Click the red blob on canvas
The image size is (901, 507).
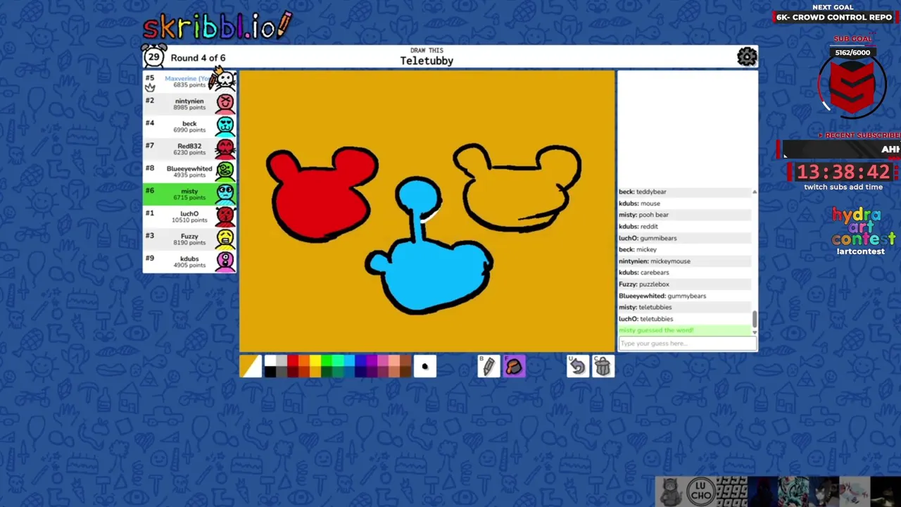click(x=320, y=194)
